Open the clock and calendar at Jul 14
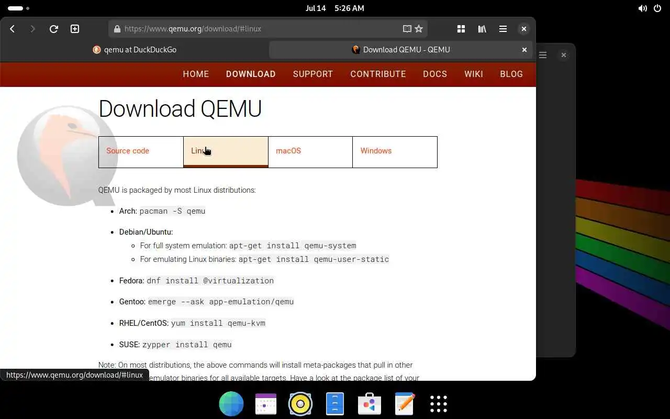 pyautogui.click(x=335, y=8)
